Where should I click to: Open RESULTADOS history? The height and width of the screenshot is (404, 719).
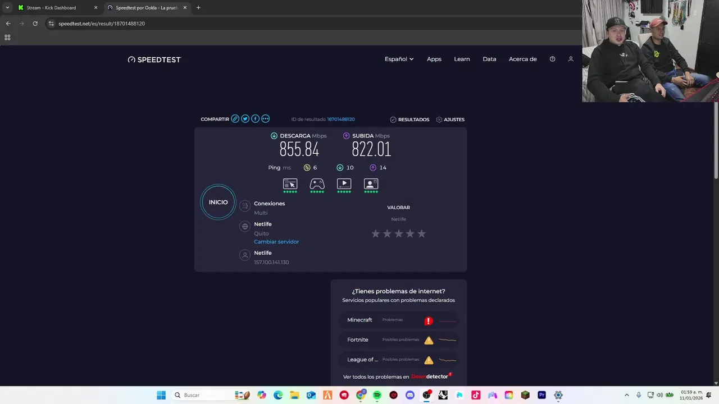409,120
